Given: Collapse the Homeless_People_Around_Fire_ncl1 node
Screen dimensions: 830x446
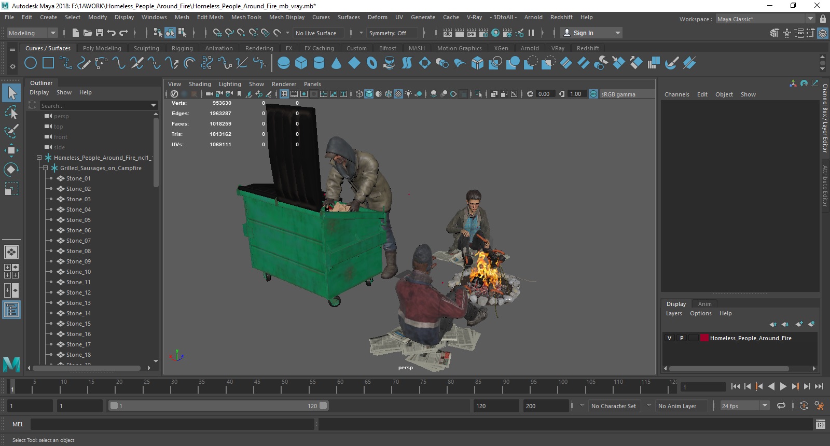Looking at the screenshot, I should click(x=39, y=158).
